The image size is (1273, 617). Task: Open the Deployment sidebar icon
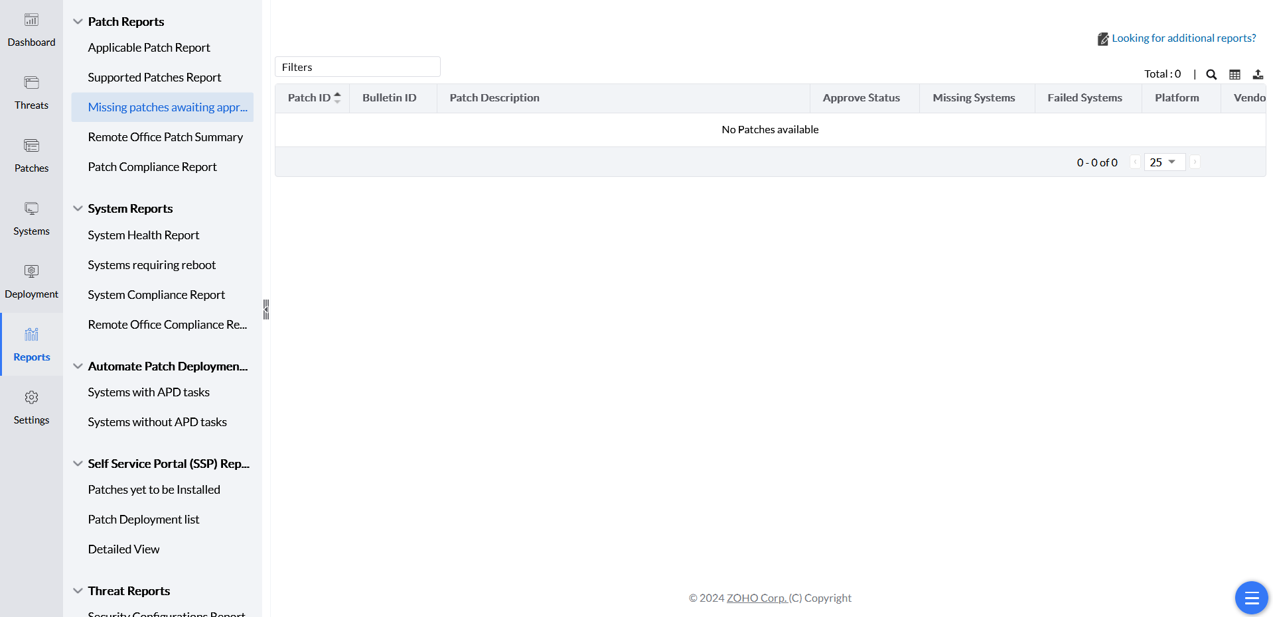31,272
